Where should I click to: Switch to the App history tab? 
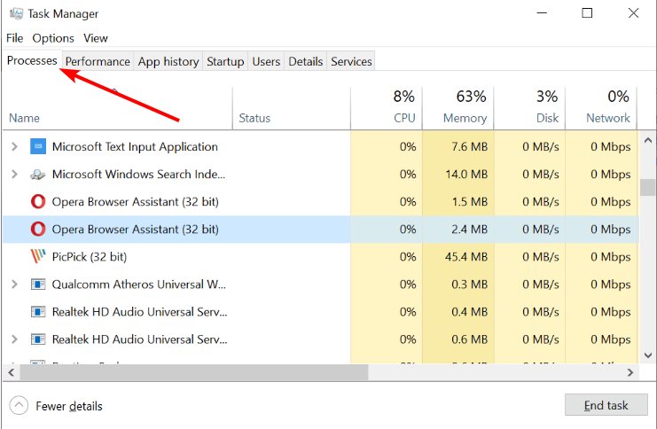pyautogui.click(x=168, y=61)
